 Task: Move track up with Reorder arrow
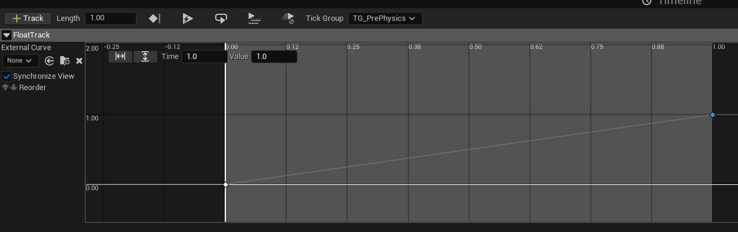tap(5, 88)
